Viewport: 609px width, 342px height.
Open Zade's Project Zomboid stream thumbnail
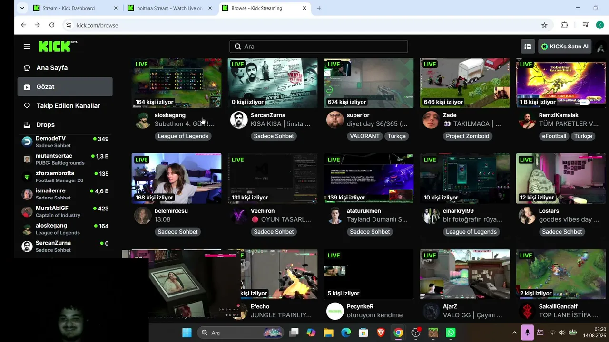tap(465, 83)
